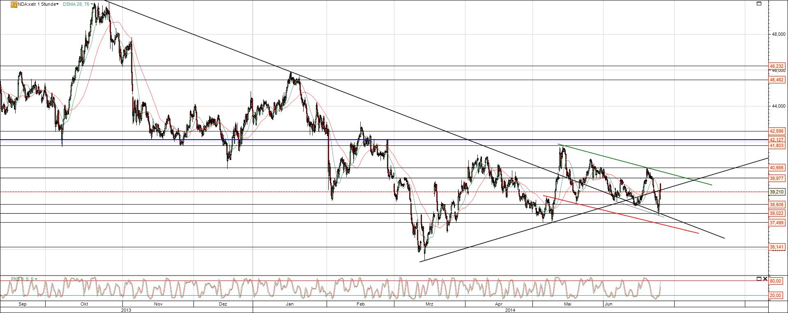Click the 42,127 blue line price label
This screenshot has width=788, height=313.
[x=777, y=140]
